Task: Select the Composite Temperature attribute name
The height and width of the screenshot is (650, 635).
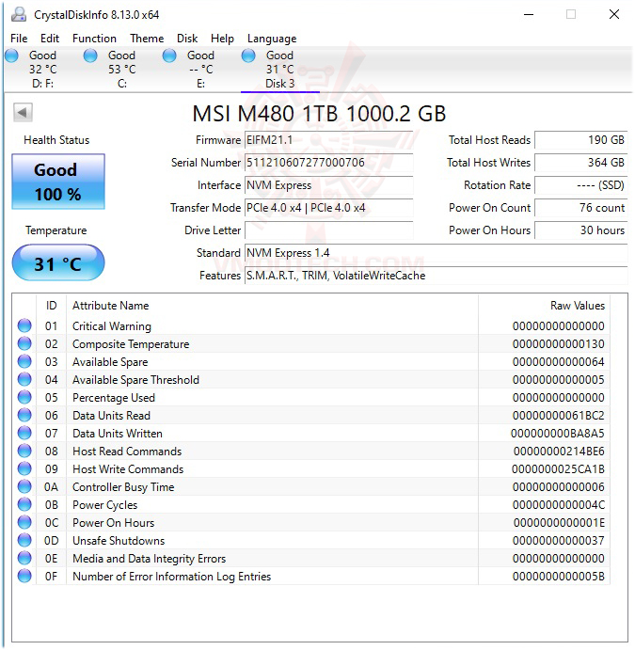Action: [x=131, y=344]
